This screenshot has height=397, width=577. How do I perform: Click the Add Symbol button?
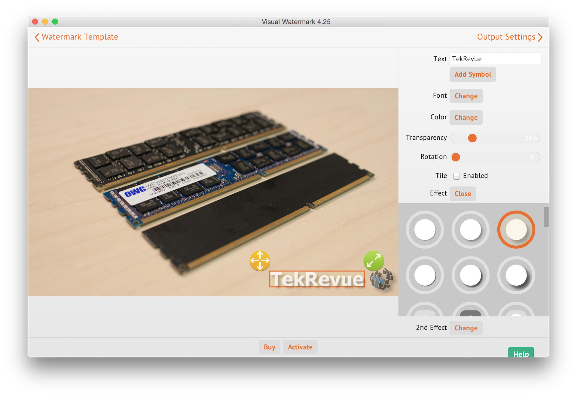pyautogui.click(x=473, y=74)
